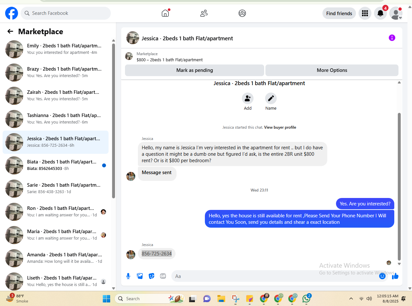Open conversation info purple icon
This screenshot has width=412, height=306.
click(392, 38)
